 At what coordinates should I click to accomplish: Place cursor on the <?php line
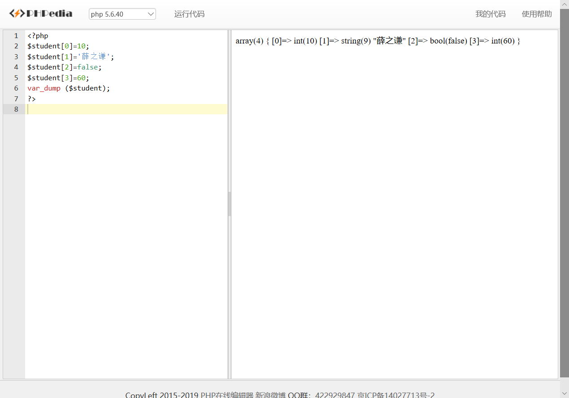coord(38,36)
